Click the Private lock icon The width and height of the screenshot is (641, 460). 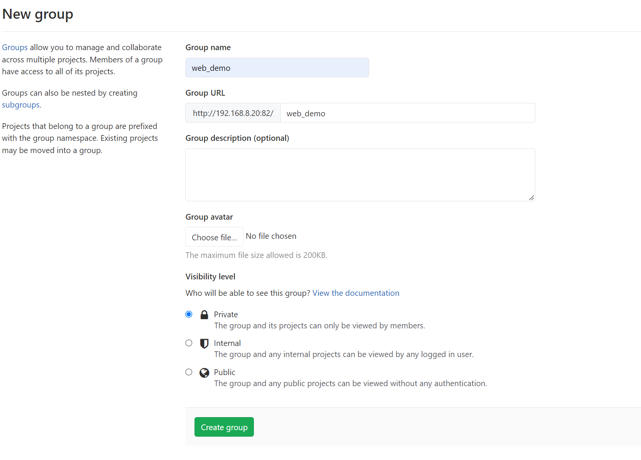tap(204, 315)
